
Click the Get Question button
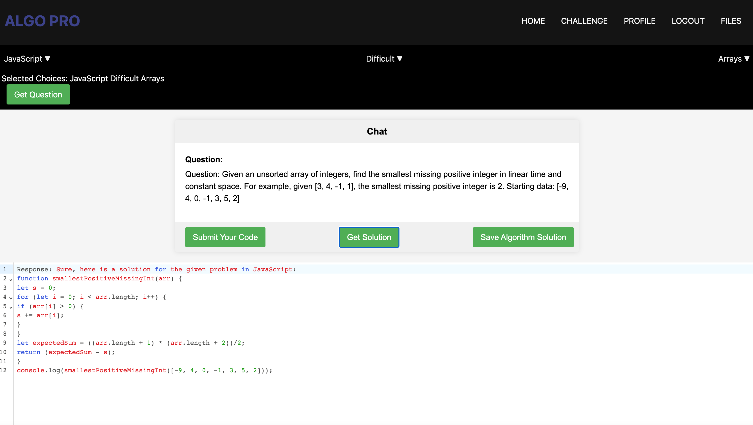coord(38,94)
